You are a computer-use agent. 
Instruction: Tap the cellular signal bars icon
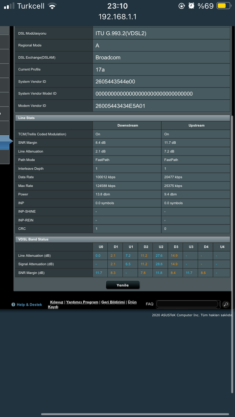tap(9, 6)
